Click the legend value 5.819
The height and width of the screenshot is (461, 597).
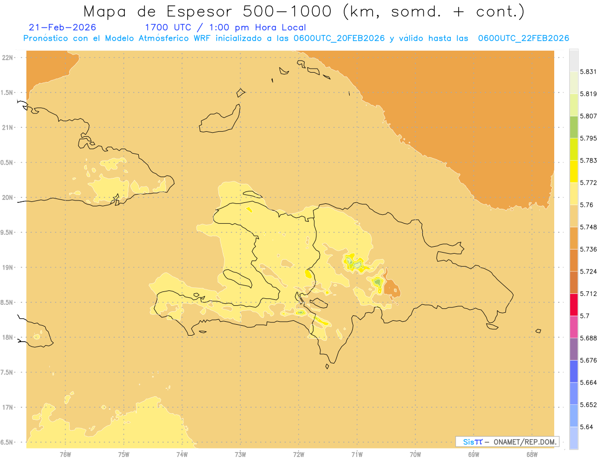pos(588,94)
